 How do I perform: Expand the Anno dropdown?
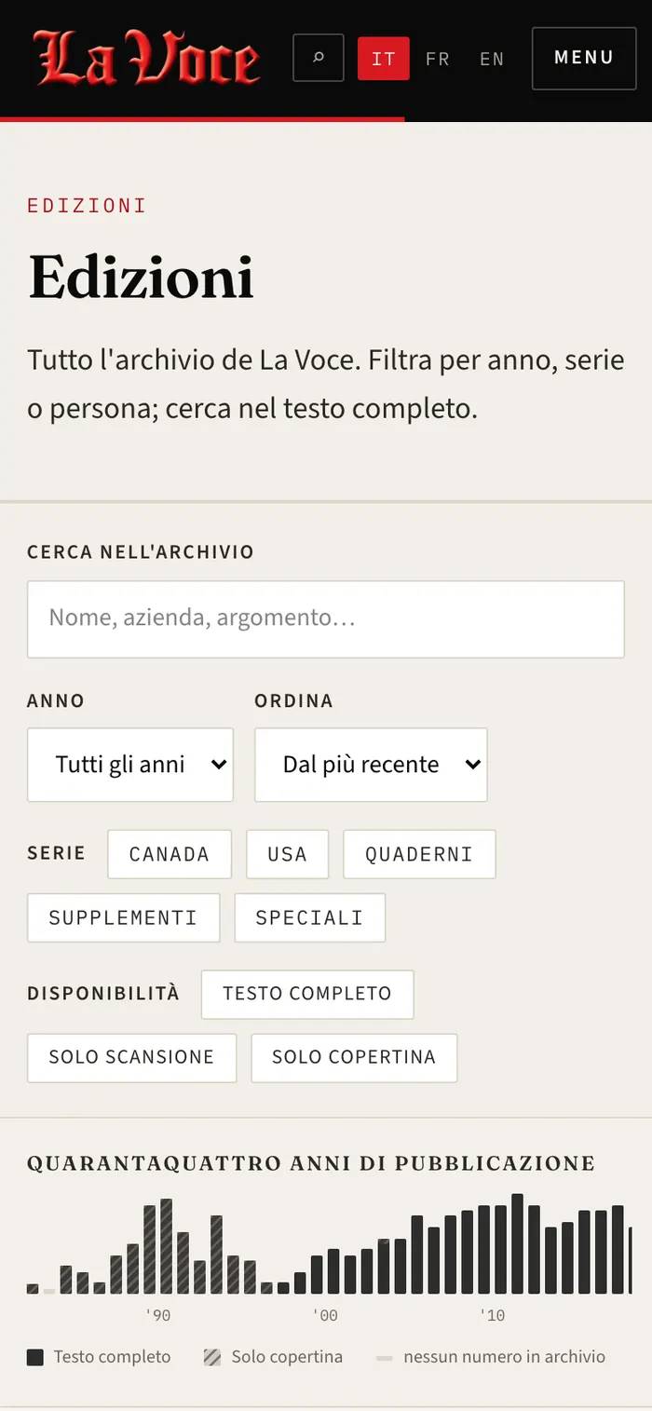point(130,765)
